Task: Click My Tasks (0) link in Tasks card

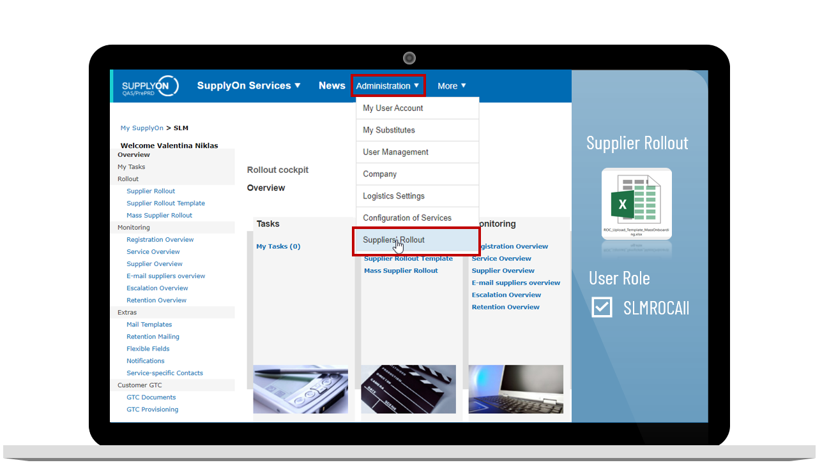Action: click(278, 246)
